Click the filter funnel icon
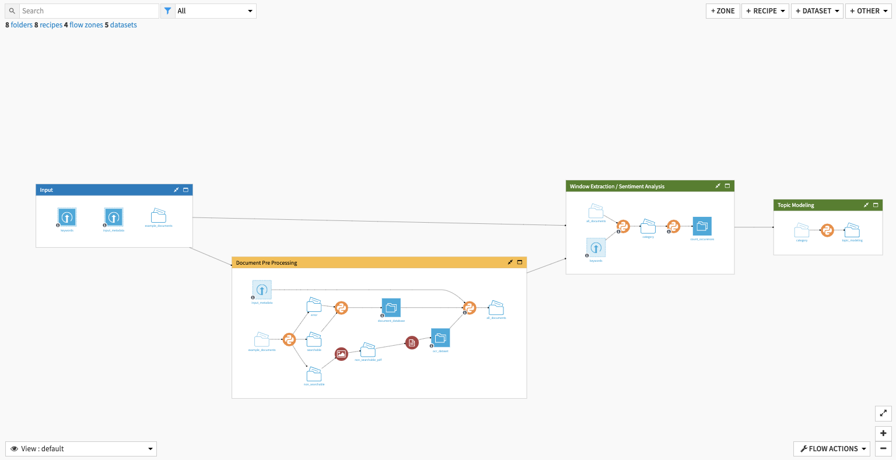 [167, 11]
